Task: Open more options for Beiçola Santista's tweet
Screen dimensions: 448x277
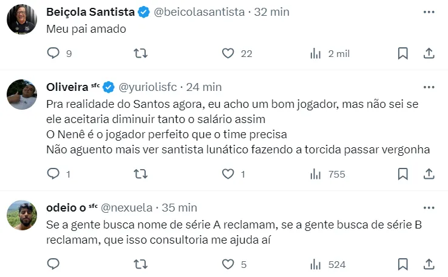Action: coord(429,12)
